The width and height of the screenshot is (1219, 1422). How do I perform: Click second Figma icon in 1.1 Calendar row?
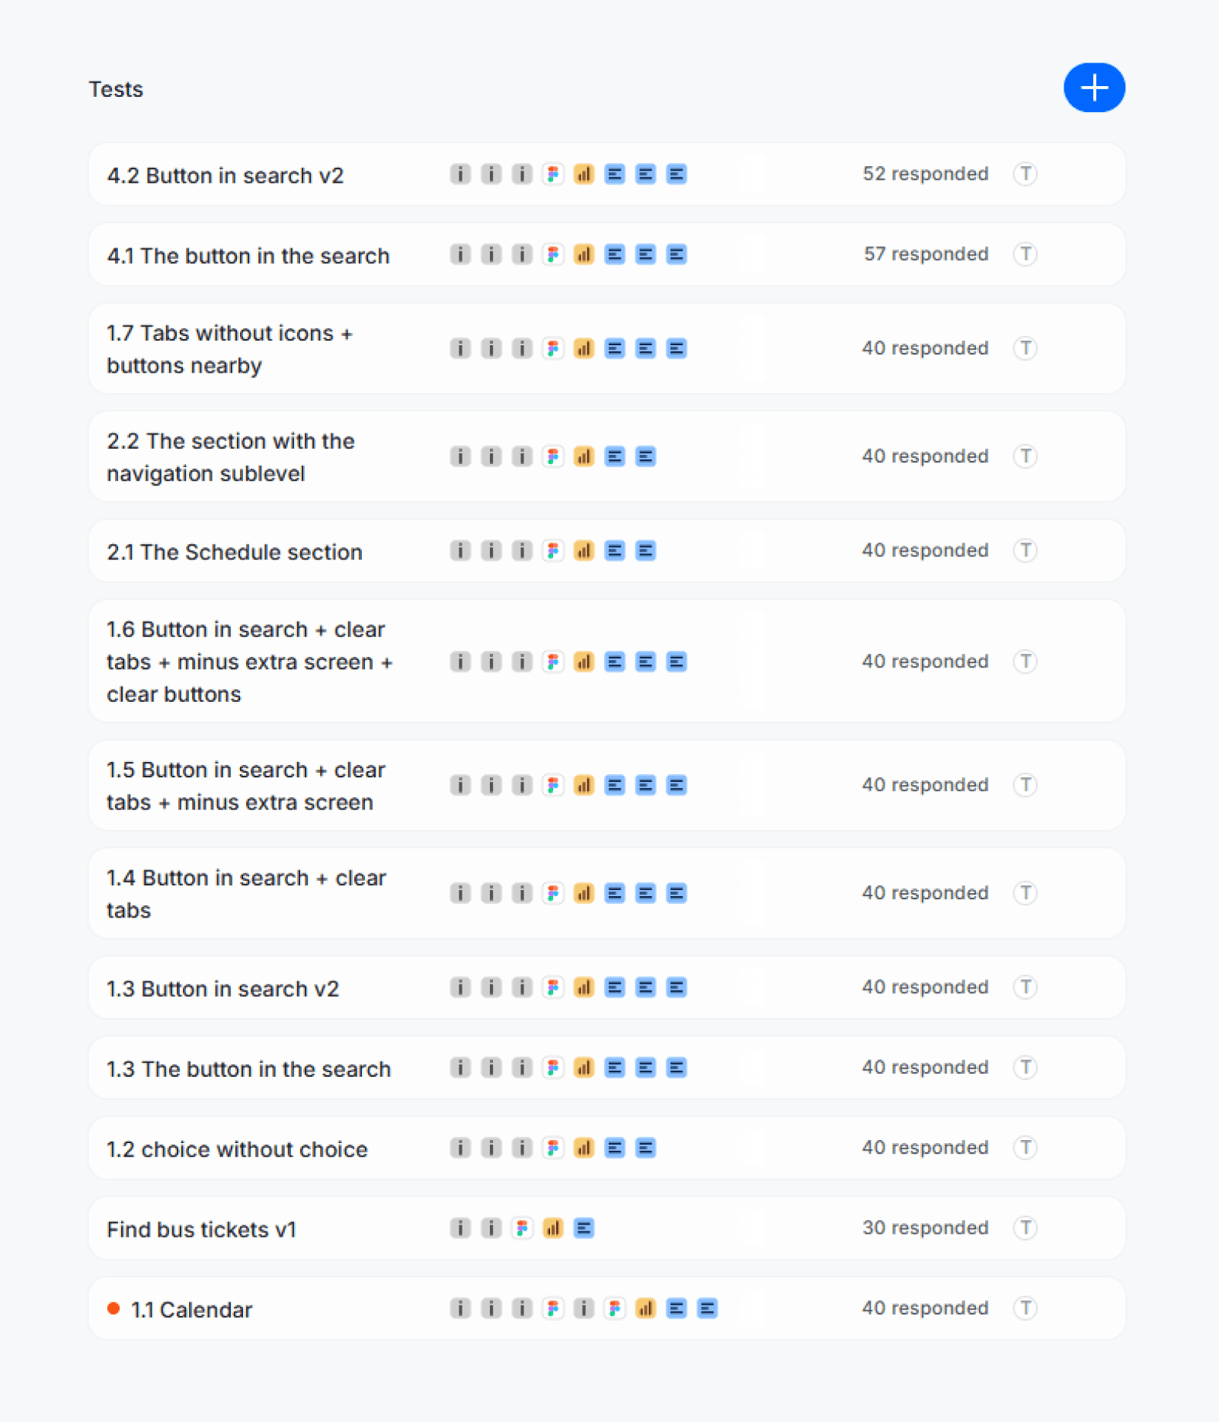tap(615, 1309)
